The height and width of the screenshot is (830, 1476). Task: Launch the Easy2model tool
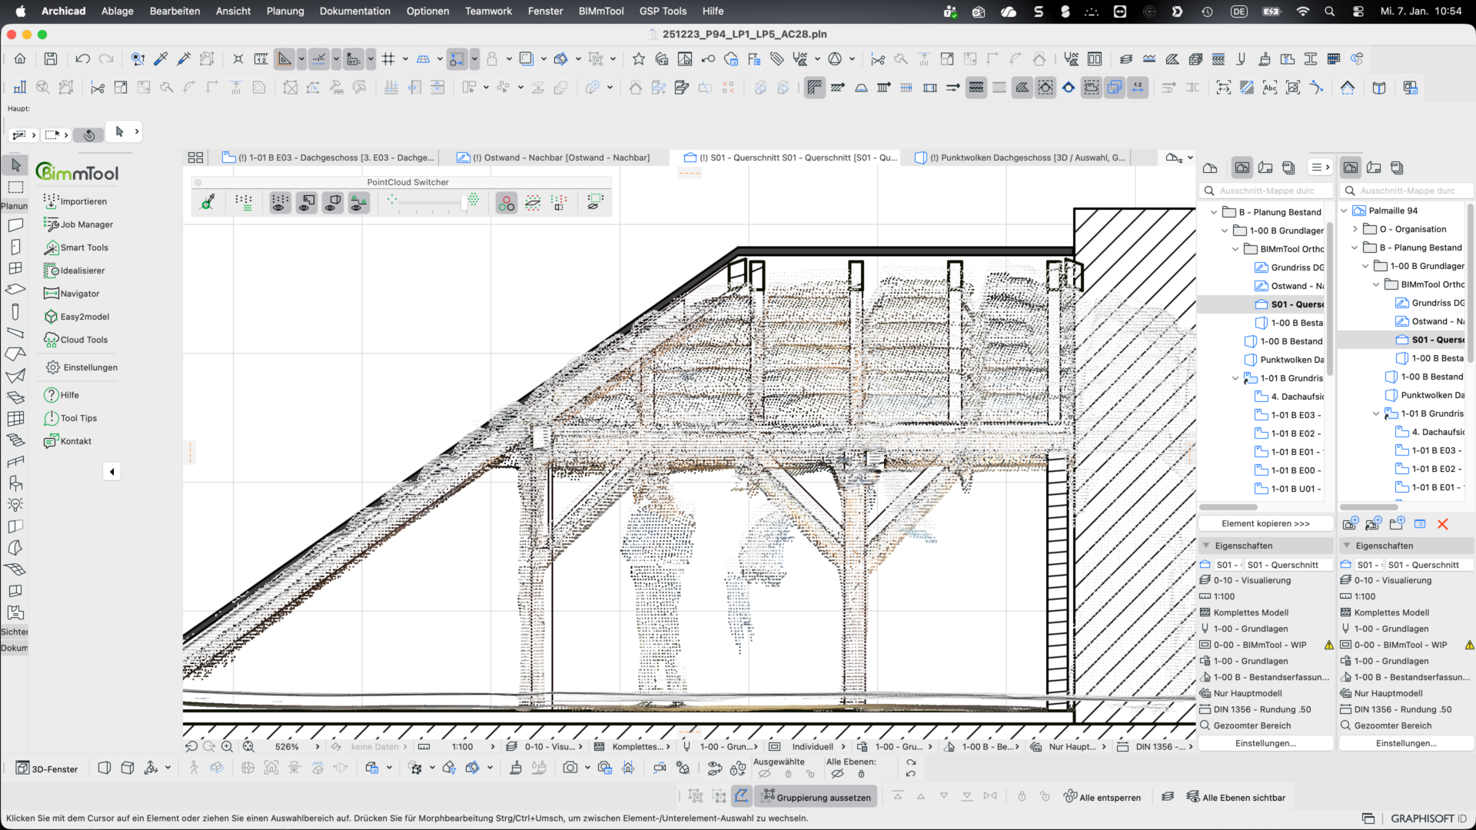click(85, 317)
